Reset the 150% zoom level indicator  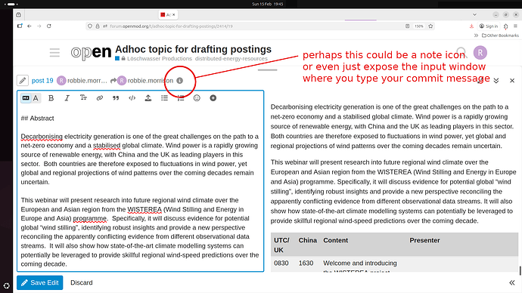coord(419,26)
